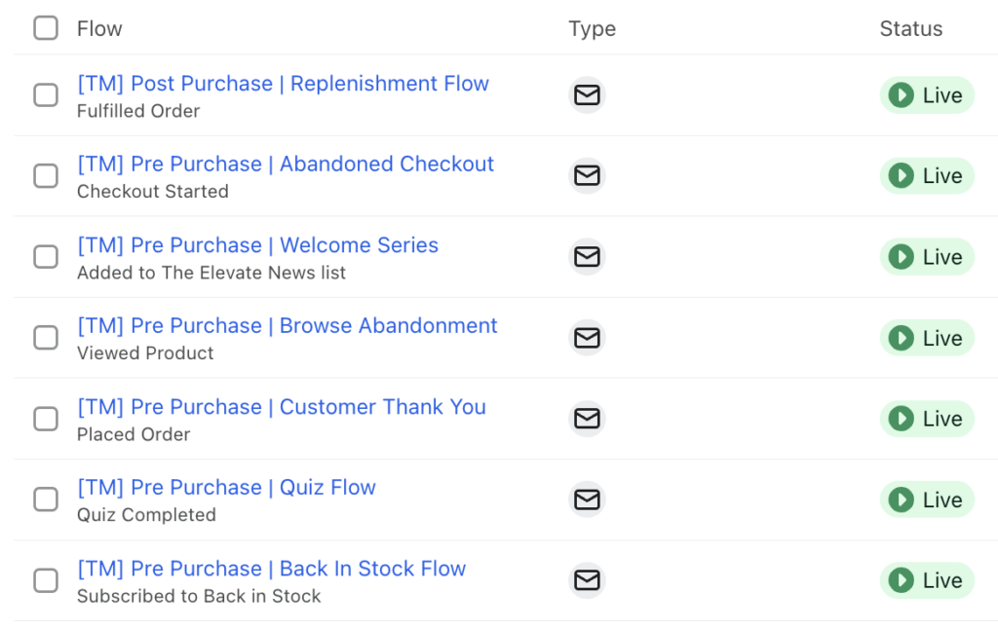Click the Type column header
Viewport: 998px width, 628px height.
pos(592,28)
